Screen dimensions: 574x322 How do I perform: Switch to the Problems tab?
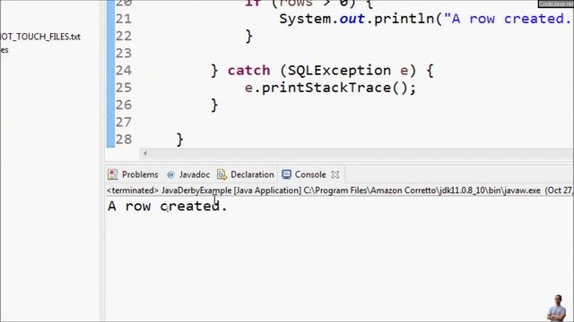tap(134, 174)
